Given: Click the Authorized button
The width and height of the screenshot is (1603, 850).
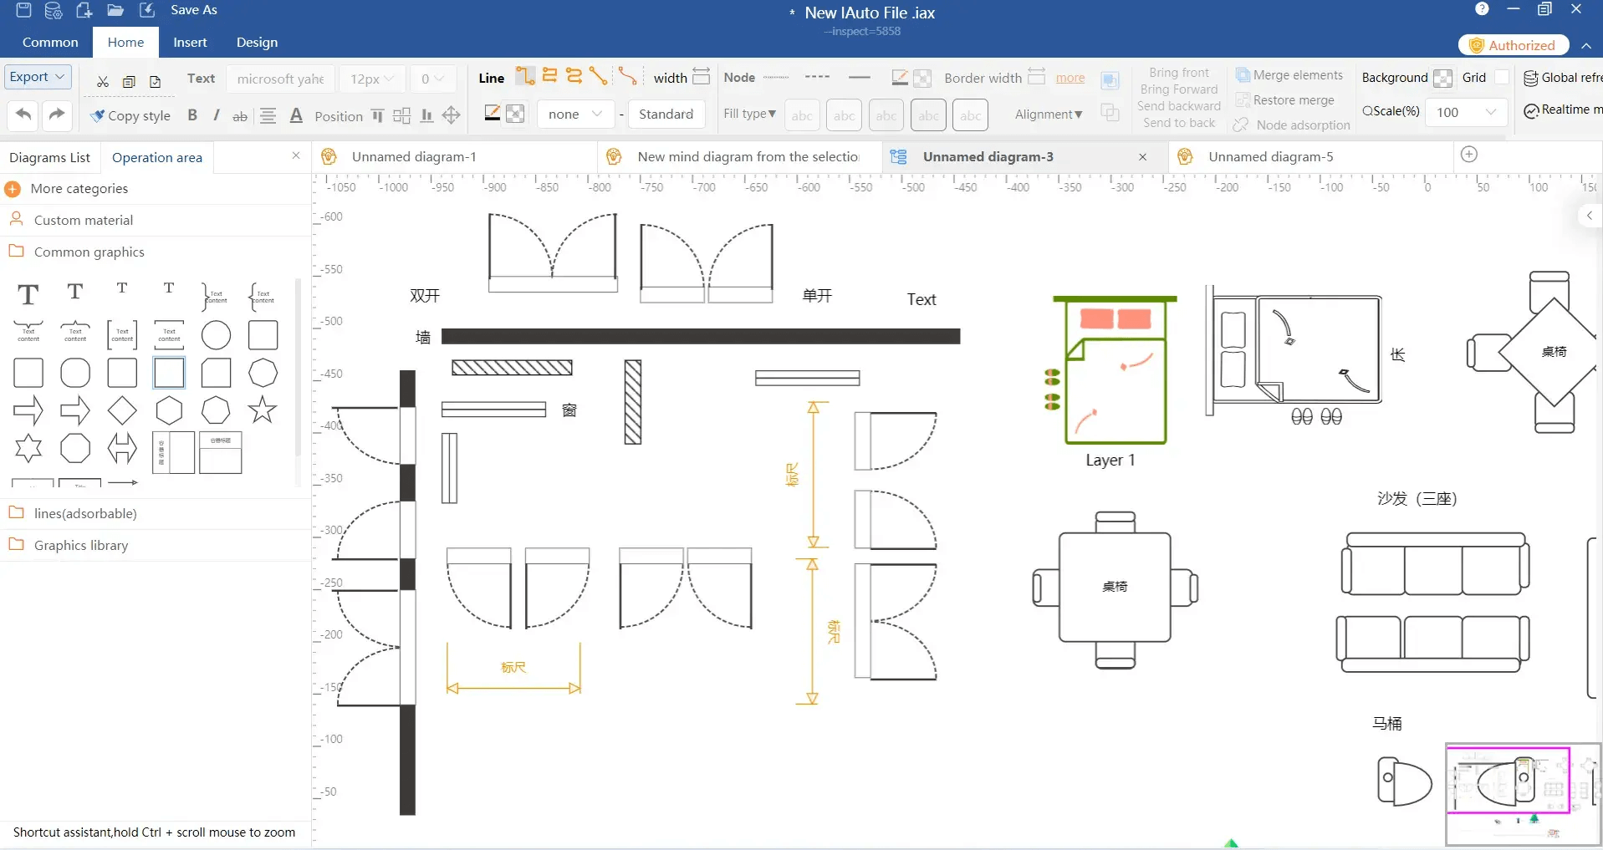Looking at the screenshot, I should [1513, 45].
